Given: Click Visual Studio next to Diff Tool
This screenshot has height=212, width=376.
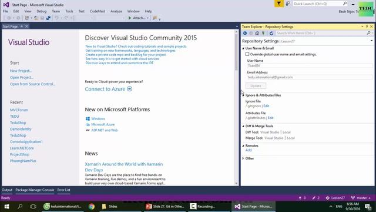Looking at the screenshot, I should coord(270,132).
